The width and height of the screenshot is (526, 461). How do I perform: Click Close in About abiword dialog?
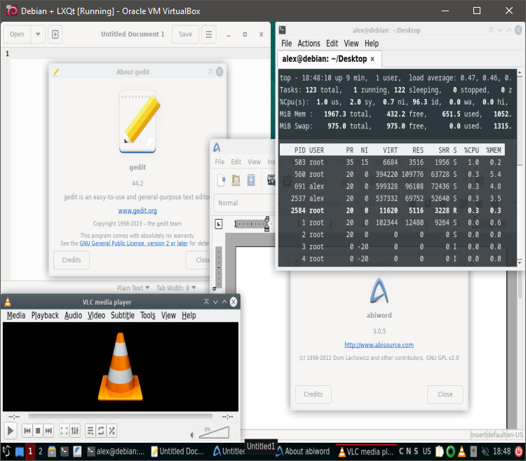pyautogui.click(x=445, y=394)
